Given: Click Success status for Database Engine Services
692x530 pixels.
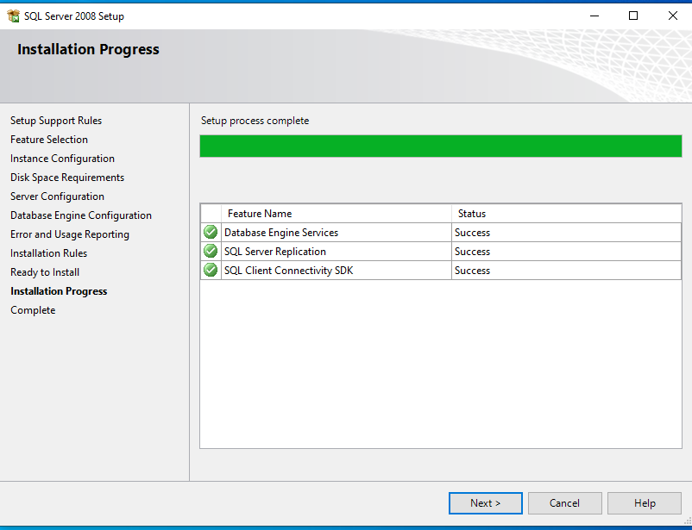Looking at the screenshot, I should tap(472, 233).
